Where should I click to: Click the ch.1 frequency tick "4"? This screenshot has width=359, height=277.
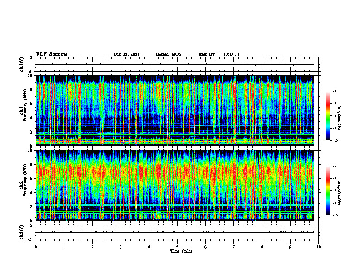point(32,118)
